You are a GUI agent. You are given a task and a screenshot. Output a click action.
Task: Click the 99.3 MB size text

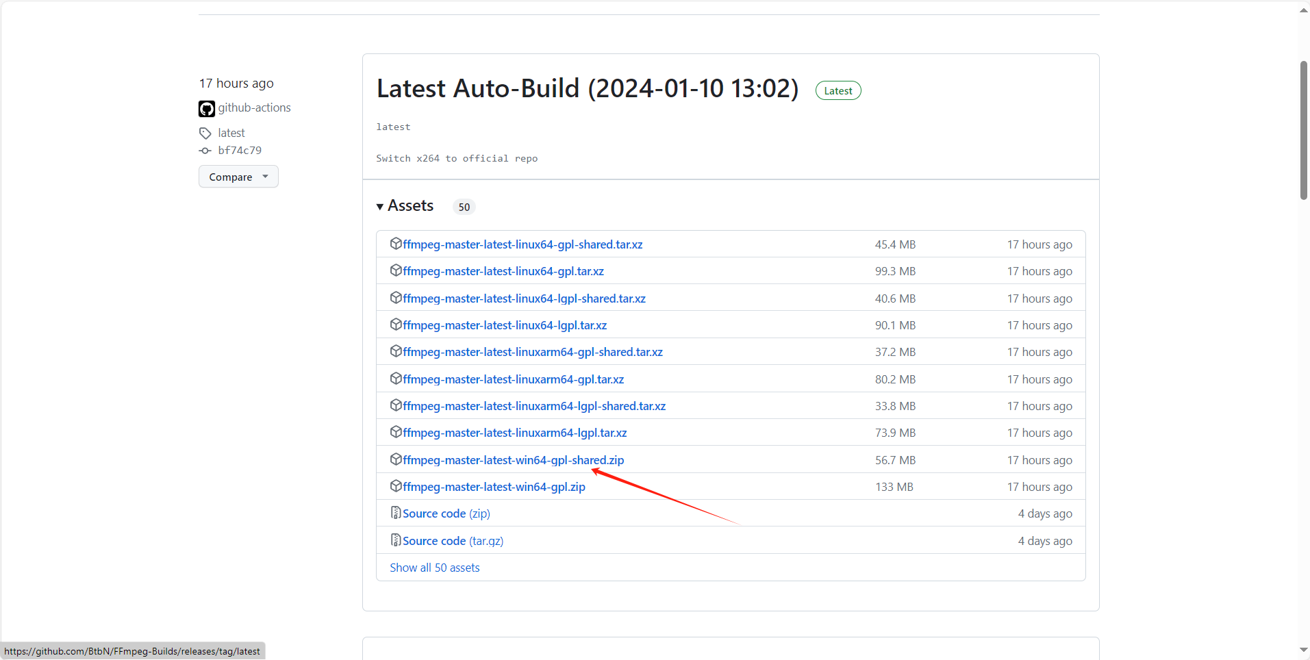(x=895, y=271)
